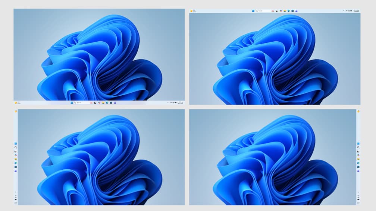Launch Edge from the right vertical taskbar

coord(358,163)
